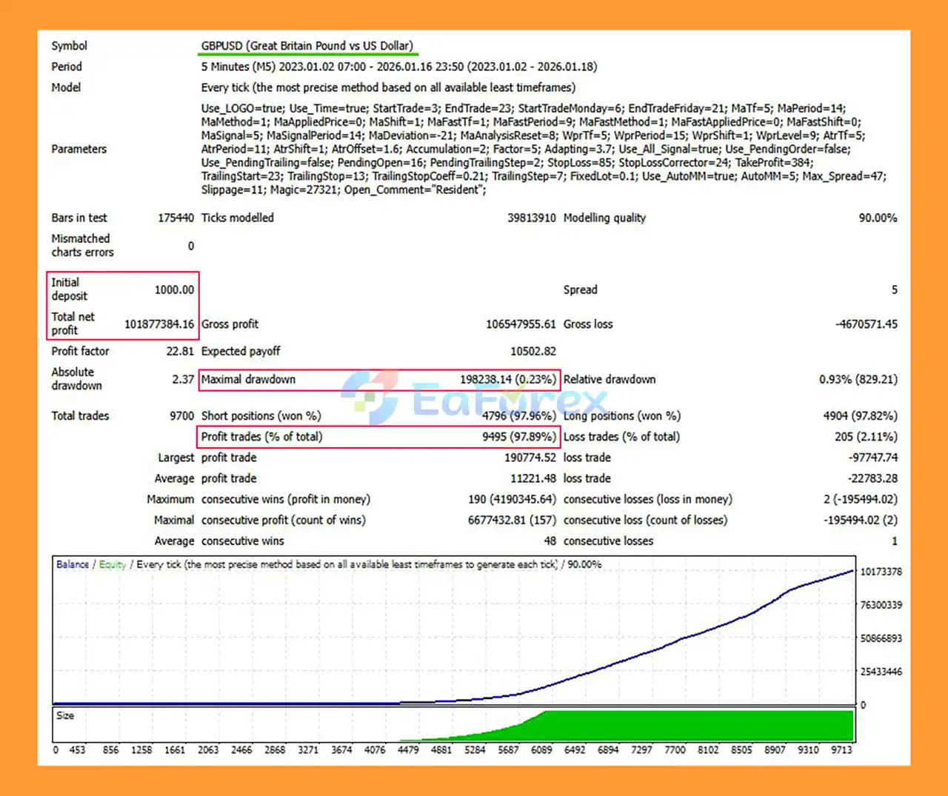This screenshot has height=796, width=948.
Task: Click the 50866893 balance axis label
Action: coord(881,638)
